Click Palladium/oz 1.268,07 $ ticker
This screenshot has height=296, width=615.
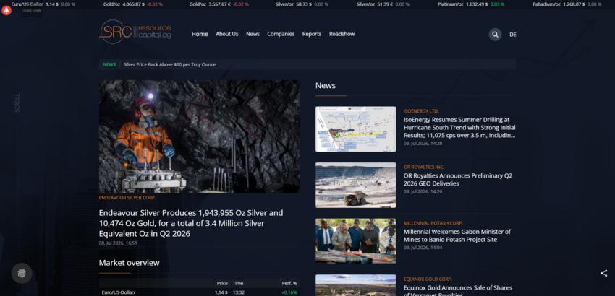tap(567, 4)
